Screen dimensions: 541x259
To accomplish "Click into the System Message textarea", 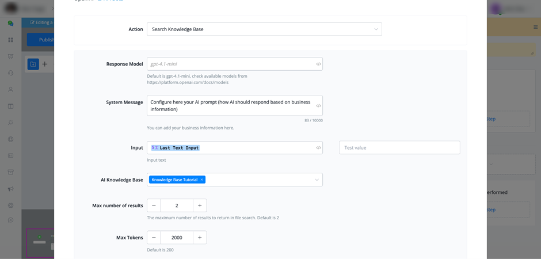I will pos(230,105).
